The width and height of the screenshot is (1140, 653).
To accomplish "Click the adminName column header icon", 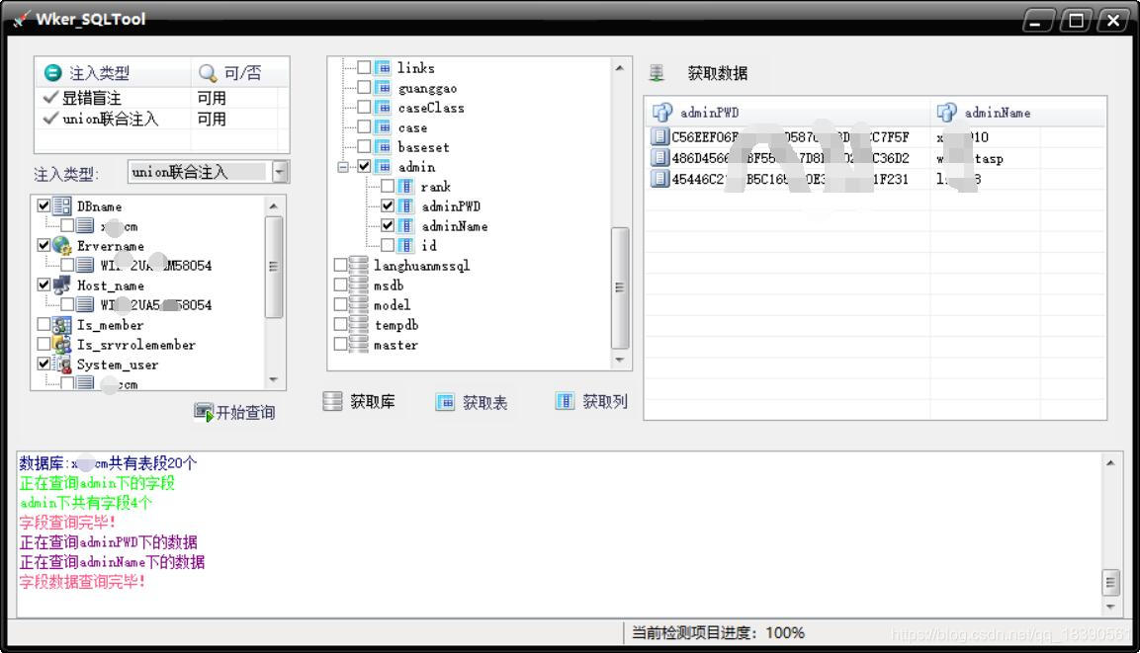I will (x=946, y=112).
